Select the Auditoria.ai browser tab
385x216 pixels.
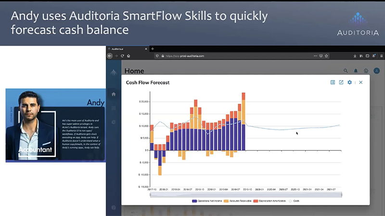coord(128,49)
